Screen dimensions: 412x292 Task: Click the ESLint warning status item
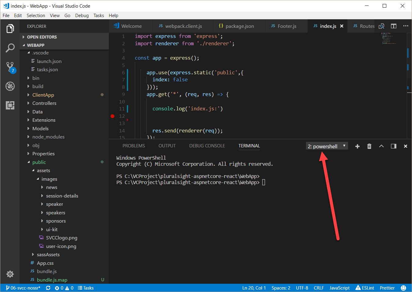point(365,288)
